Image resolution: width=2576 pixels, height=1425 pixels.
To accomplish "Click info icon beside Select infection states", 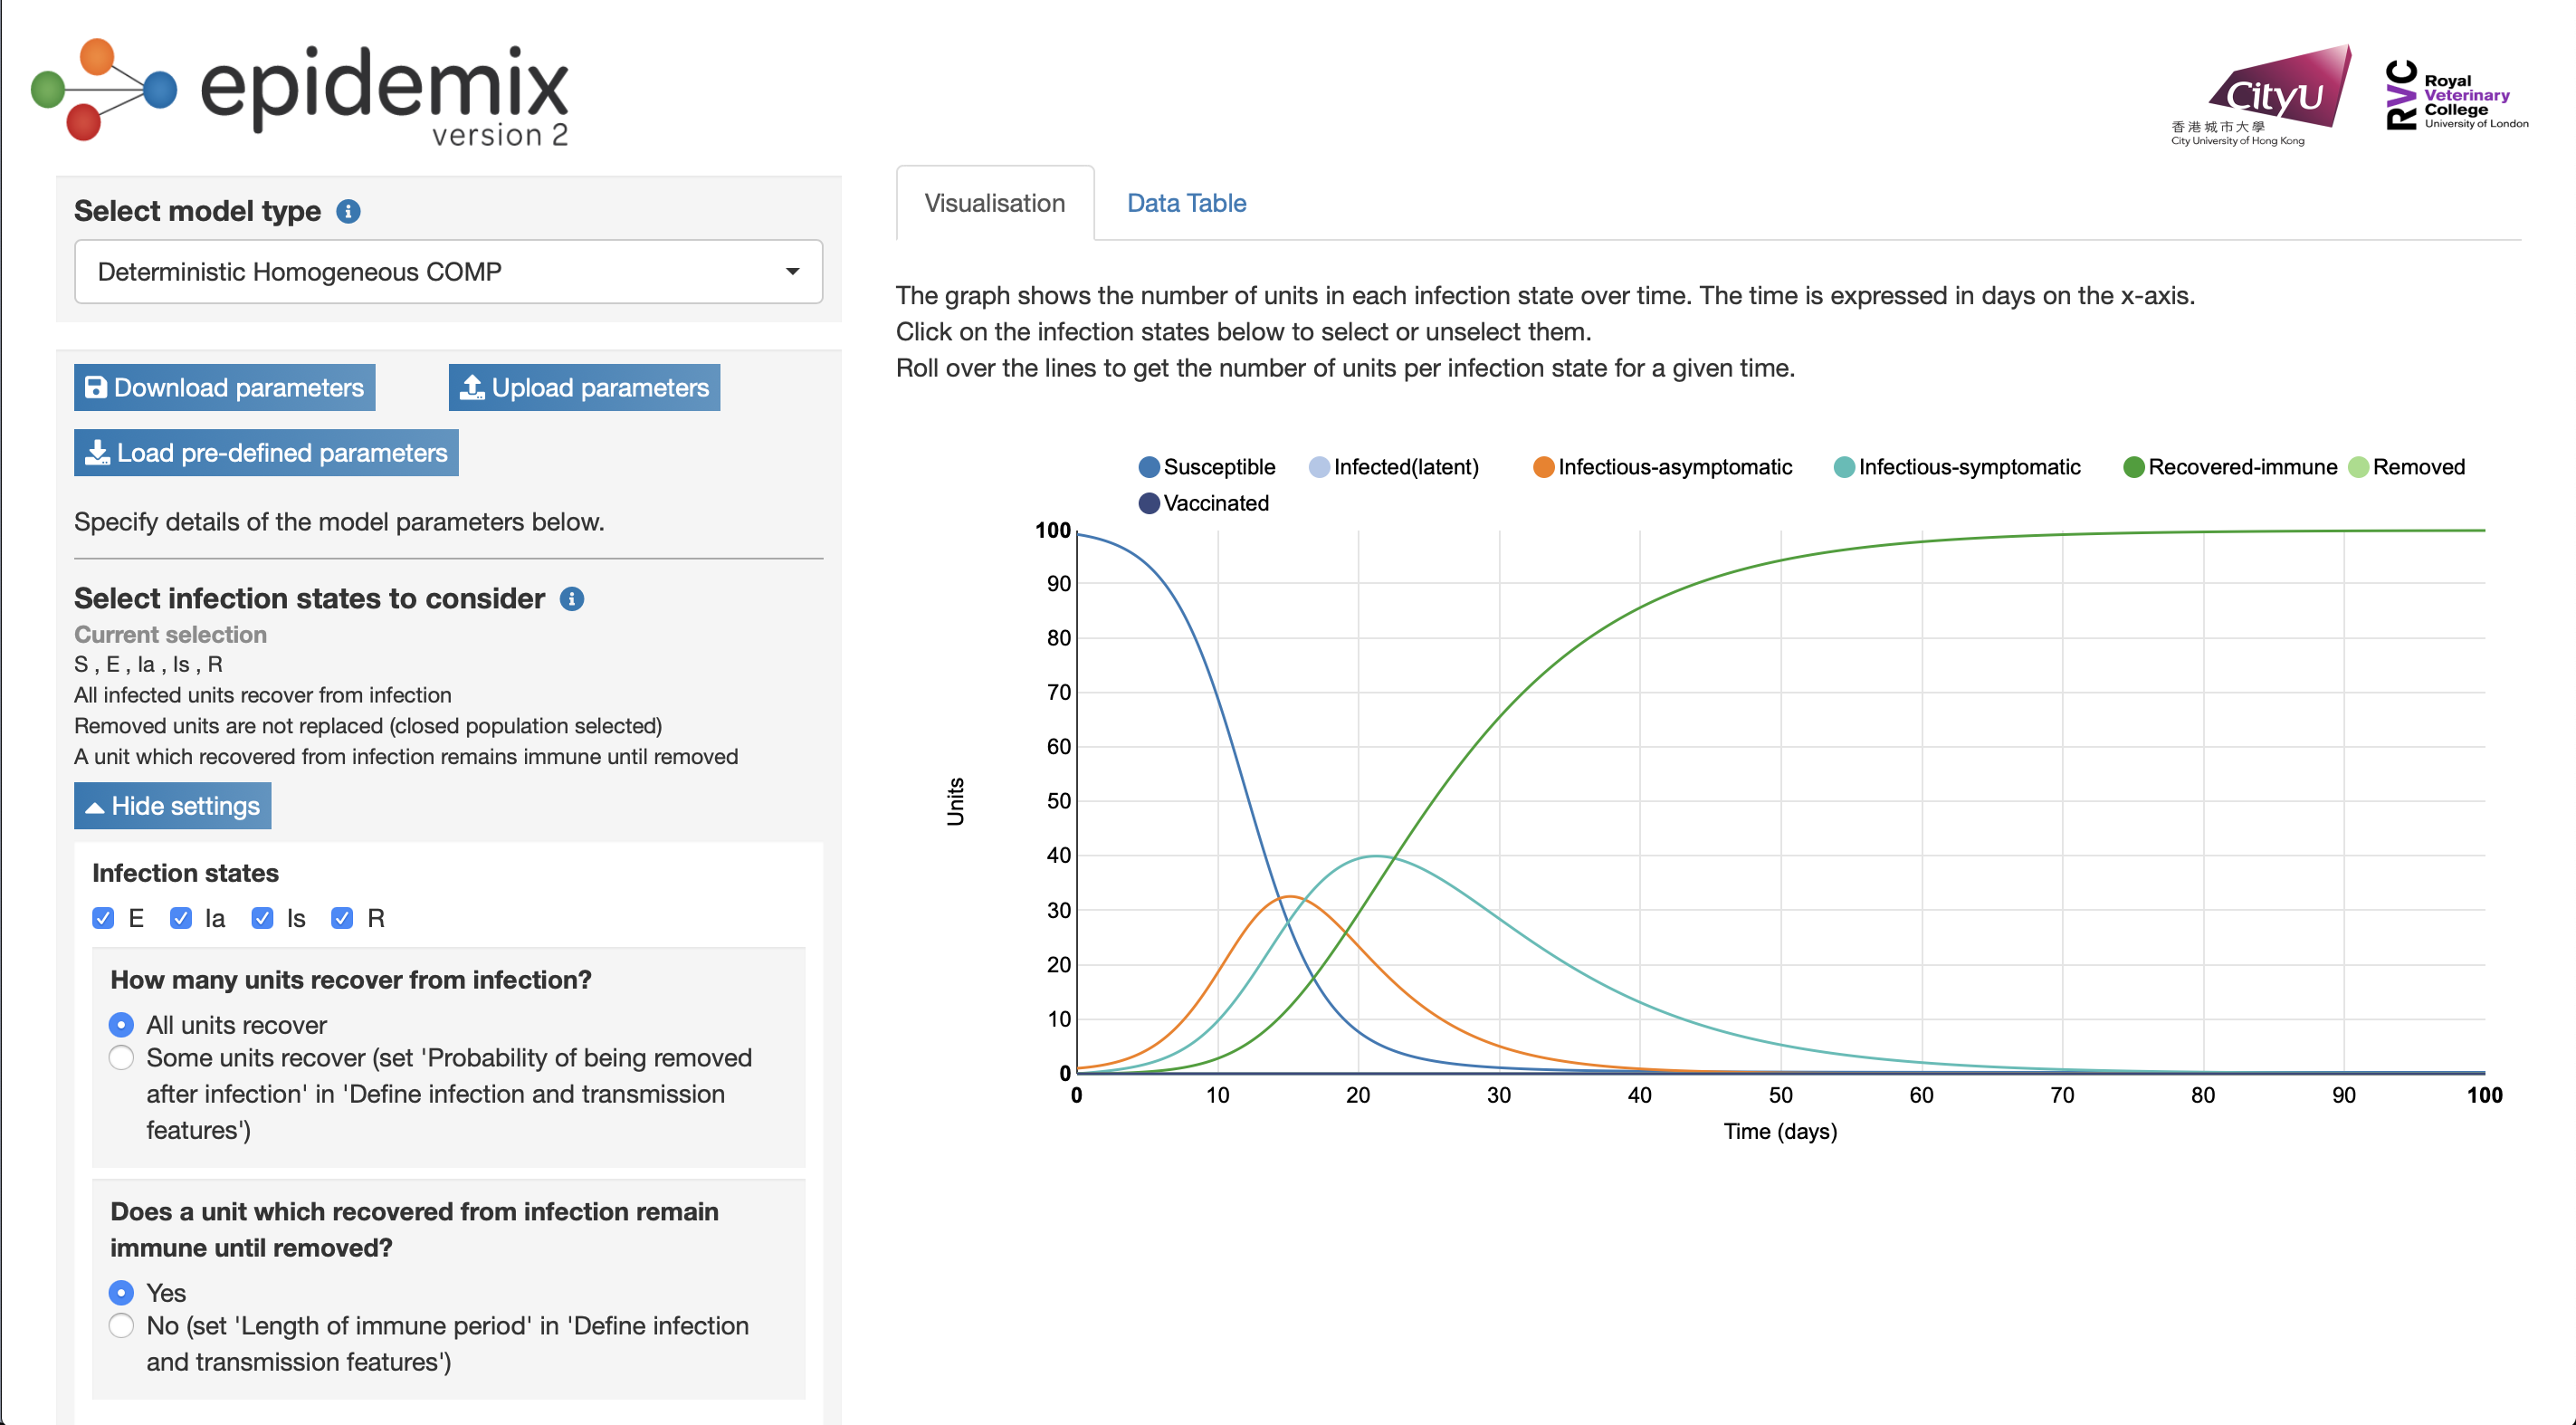I will [571, 599].
